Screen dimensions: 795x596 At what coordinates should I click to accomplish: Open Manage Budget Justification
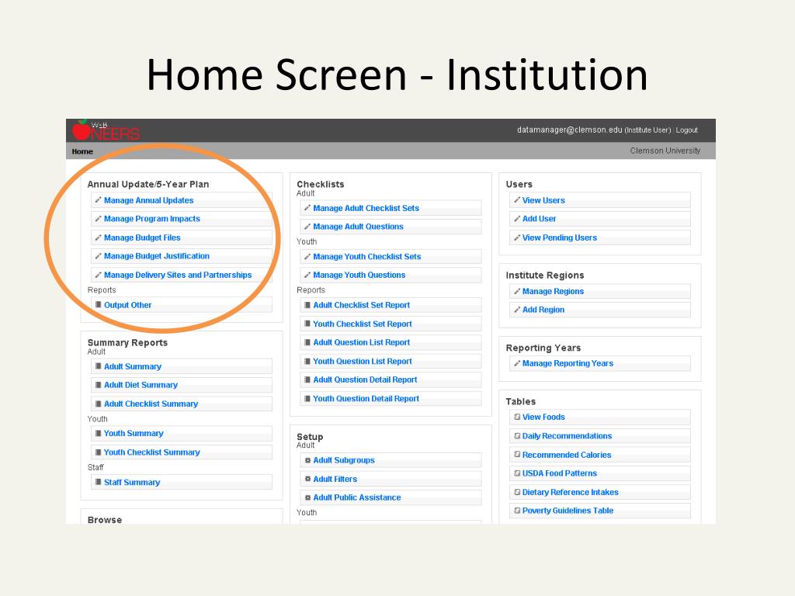tap(157, 256)
